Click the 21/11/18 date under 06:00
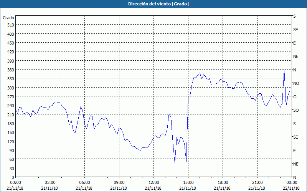Viewport: 307px width, 192px height. [x=84, y=188]
